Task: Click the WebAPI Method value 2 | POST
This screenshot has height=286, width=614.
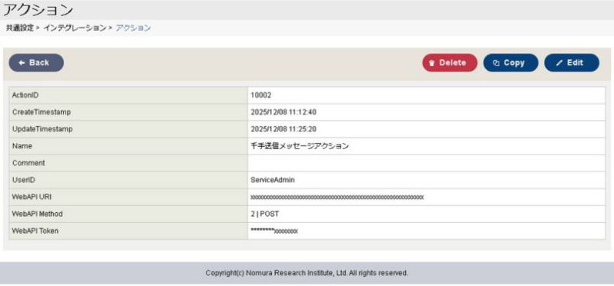Action: [265, 214]
